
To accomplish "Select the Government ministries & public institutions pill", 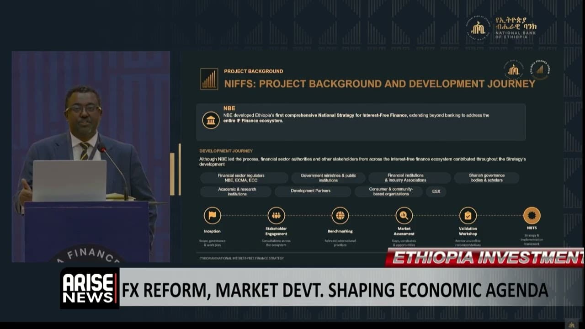I will point(328,178).
